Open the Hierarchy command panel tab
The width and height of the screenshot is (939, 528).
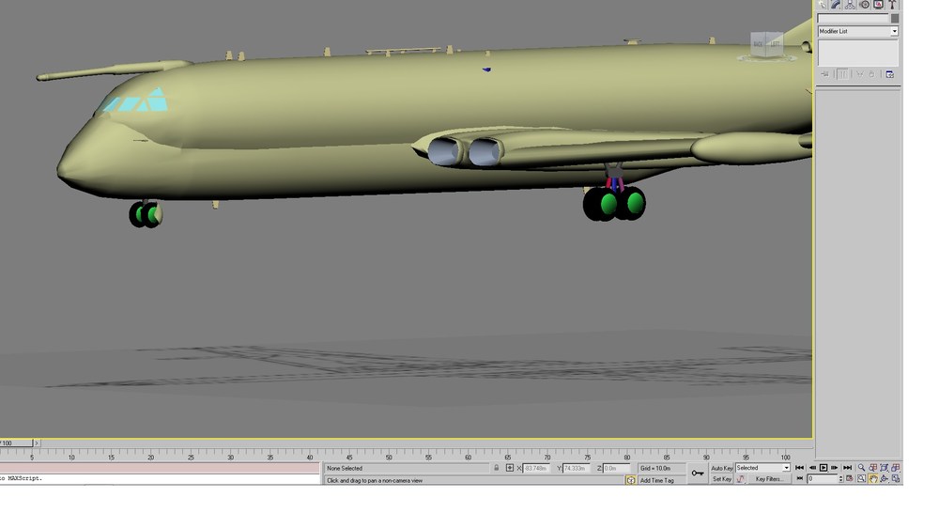point(850,4)
